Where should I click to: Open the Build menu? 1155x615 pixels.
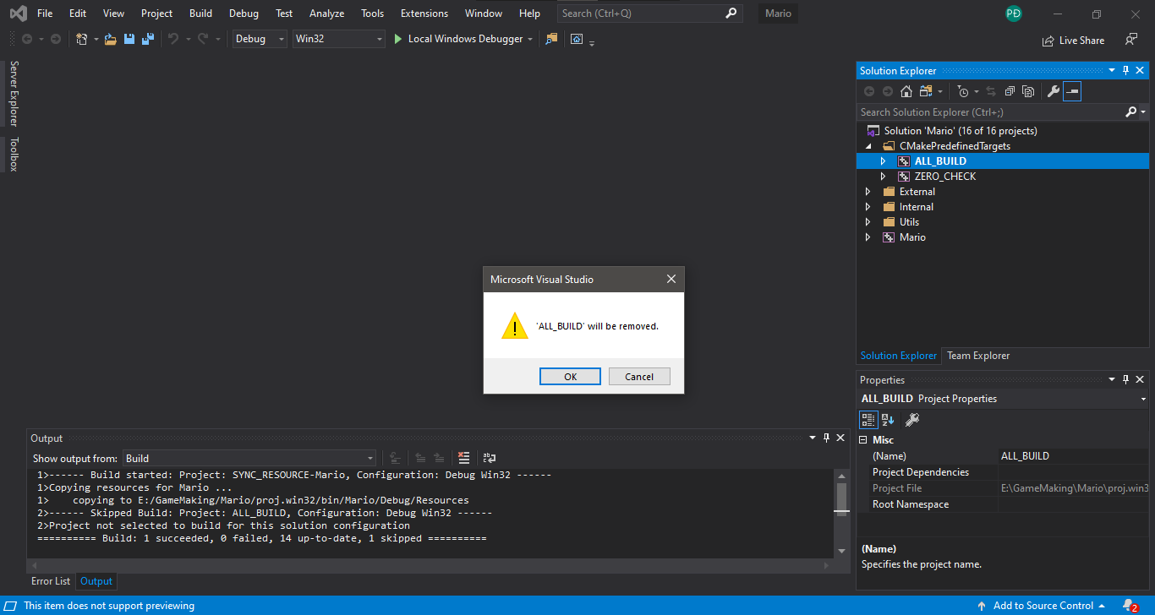coord(200,14)
